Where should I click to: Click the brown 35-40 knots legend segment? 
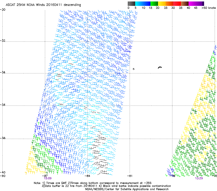[x=185, y=4]
